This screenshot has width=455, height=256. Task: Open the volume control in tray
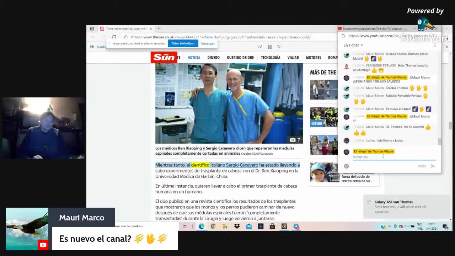click(x=407, y=226)
